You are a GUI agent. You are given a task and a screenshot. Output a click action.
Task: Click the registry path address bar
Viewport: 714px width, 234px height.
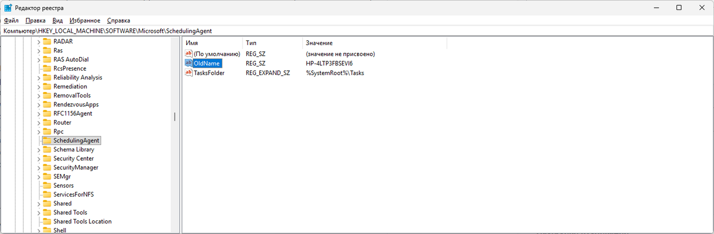coord(357,30)
